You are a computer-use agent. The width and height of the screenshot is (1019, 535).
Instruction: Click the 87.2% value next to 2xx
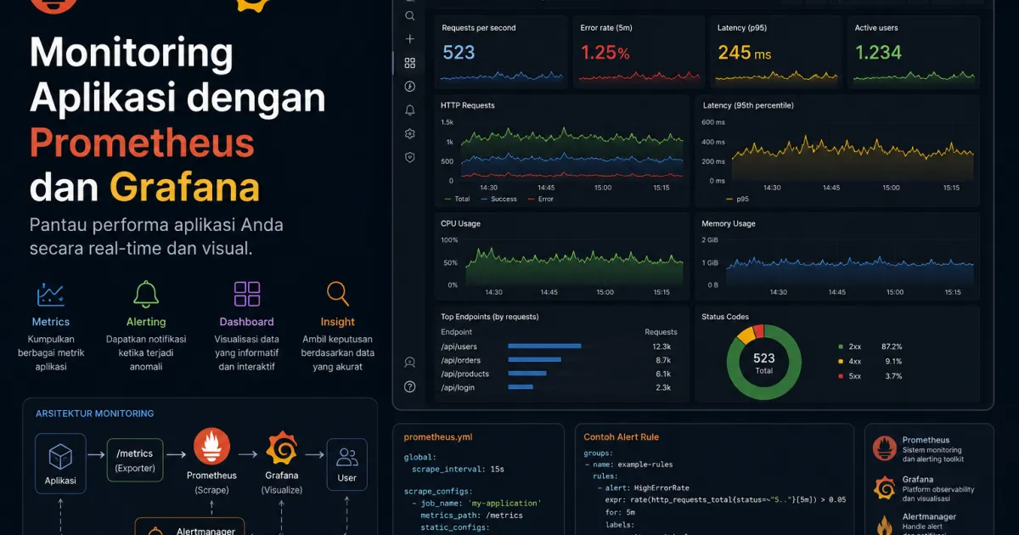892,346
